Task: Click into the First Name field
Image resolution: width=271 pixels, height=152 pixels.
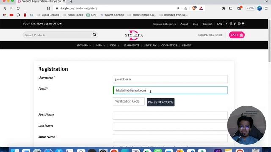Action: pos(170,116)
